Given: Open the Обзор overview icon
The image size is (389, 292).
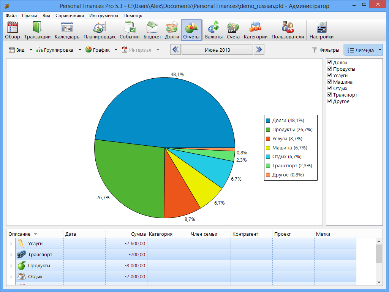Looking at the screenshot, I should point(13,30).
